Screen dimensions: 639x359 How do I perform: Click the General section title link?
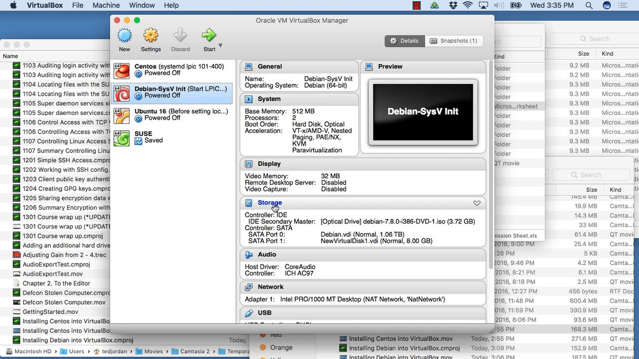click(x=269, y=66)
